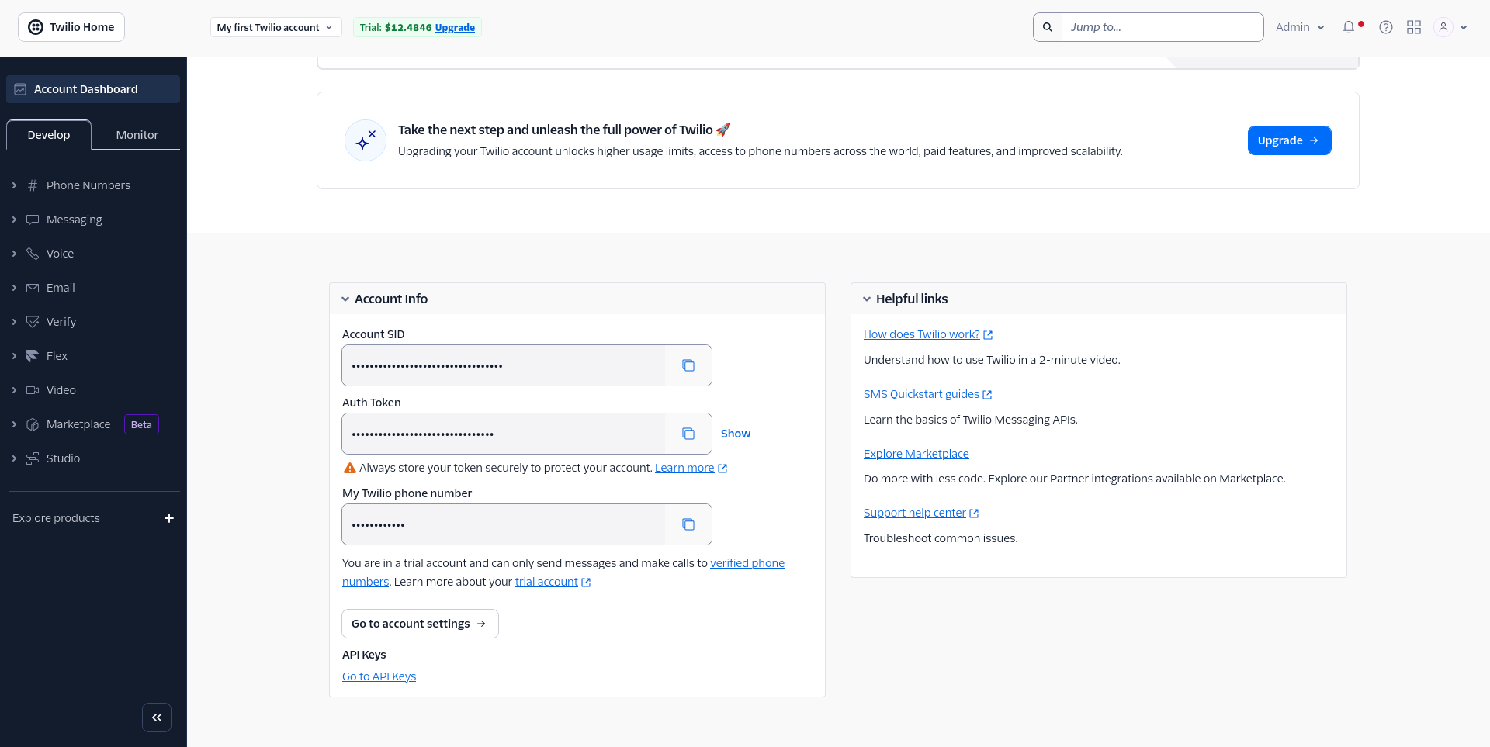Collapse the Account Info section
This screenshot has height=747, width=1490.
pyautogui.click(x=345, y=298)
